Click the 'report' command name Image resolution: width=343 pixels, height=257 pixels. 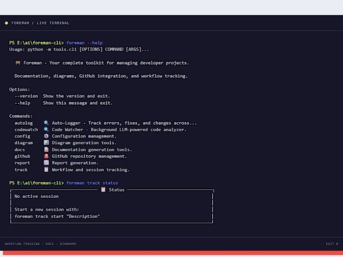[x=23, y=163]
